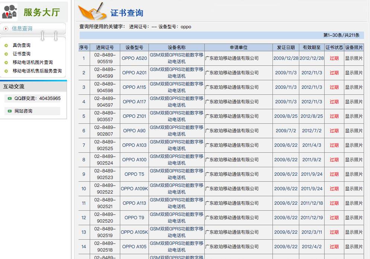Show photos for OPPO A520 via 显示照片

click(354, 58)
